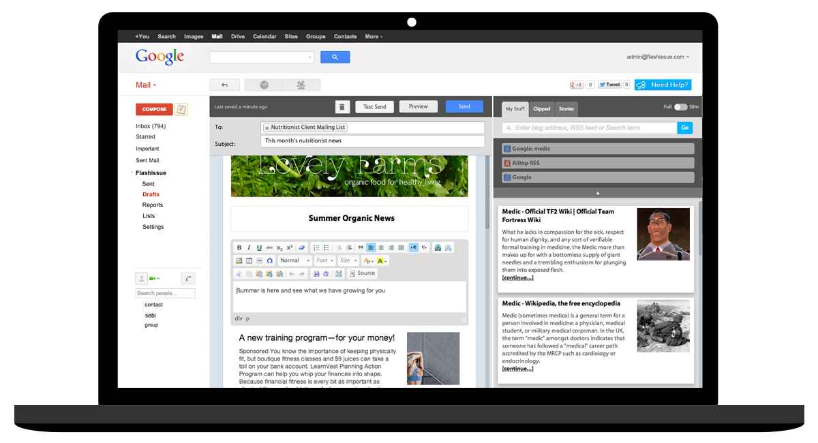818x443 pixels.
Task: Click the reply arrow button
Action: (x=224, y=85)
